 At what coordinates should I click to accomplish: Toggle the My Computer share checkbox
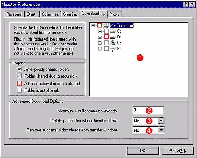click(x=100, y=25)
